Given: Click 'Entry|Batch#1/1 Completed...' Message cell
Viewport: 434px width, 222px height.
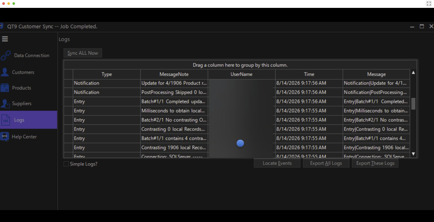Looking at the screenshot, I should click(x=376, y=101).
